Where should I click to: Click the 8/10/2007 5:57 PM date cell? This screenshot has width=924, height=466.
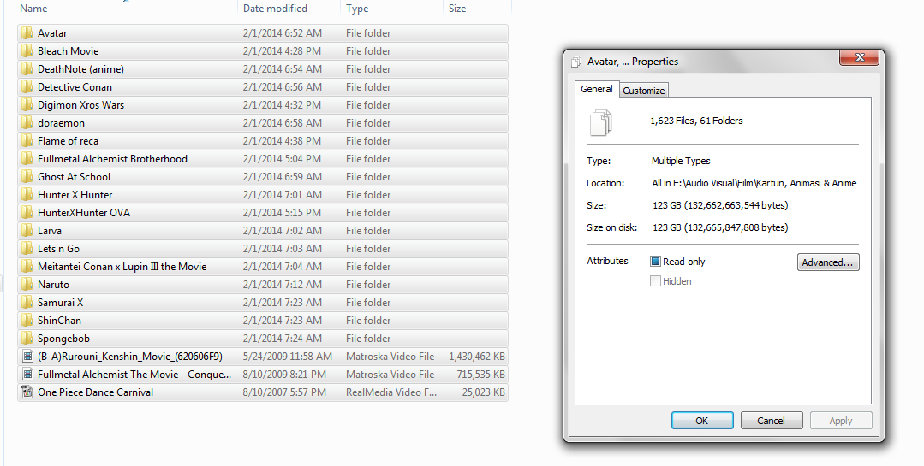click(284, 392)
